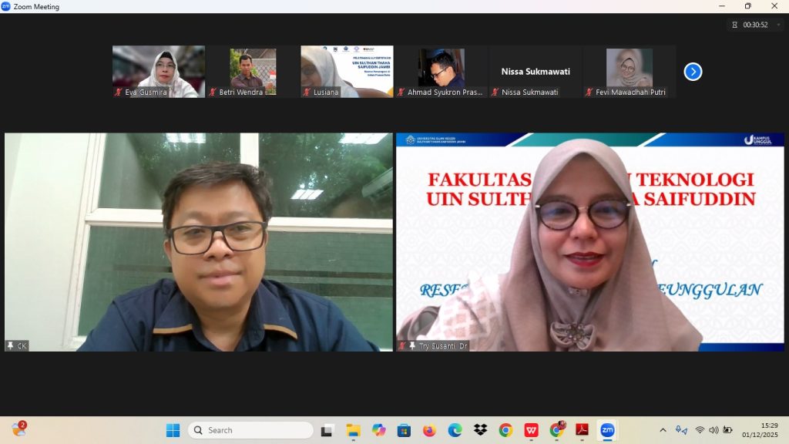Open File Explorer from the taskbar

click(x=353, y=430)
